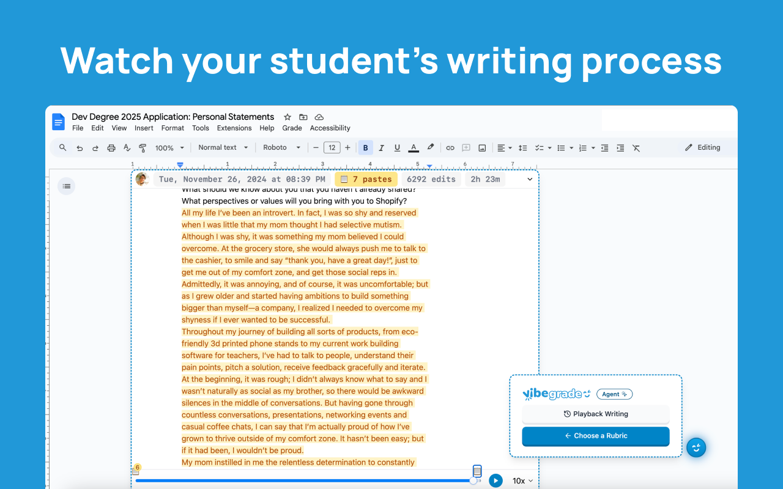Open line and paragraph spacing
783x489 pixels.
click(x=522, y=148)
